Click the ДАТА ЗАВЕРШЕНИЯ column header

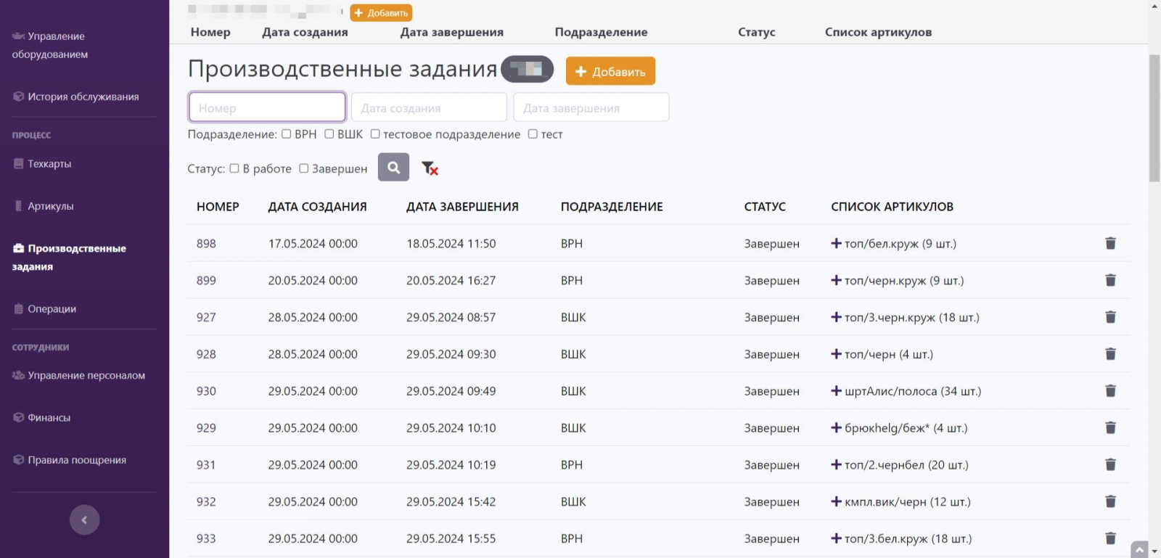462,207
